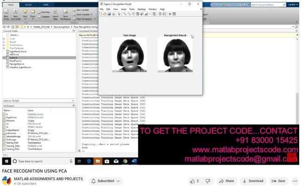Expand main.m script details panel

[x=73, y=101]
